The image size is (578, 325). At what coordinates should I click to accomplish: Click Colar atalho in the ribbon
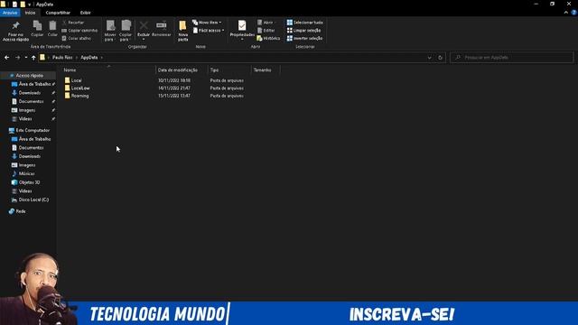76,38
